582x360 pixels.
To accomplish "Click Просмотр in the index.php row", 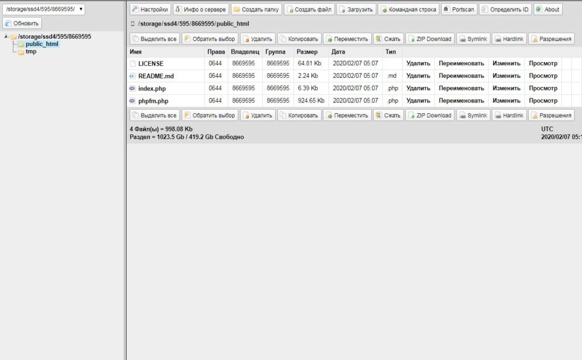I will click(543, 88).
